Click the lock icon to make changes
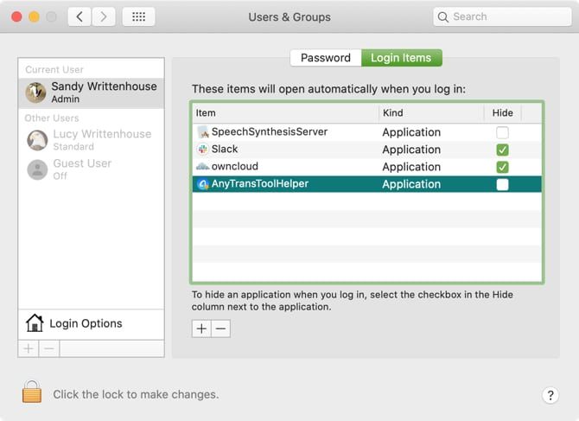Screen dimensions: 579x421 [x=32, y=392]
